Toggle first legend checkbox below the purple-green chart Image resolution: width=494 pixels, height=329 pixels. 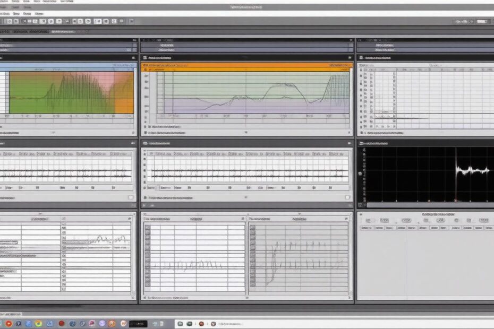pos(145,127)
